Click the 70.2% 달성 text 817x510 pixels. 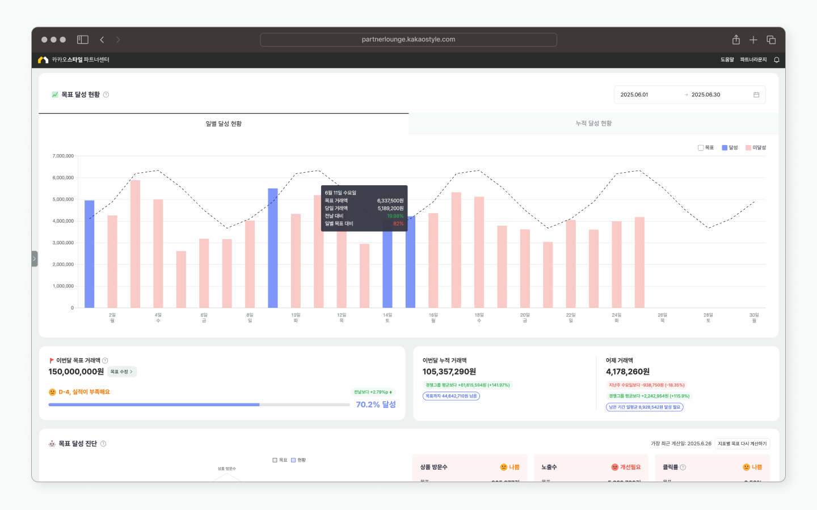coord(376,405)
